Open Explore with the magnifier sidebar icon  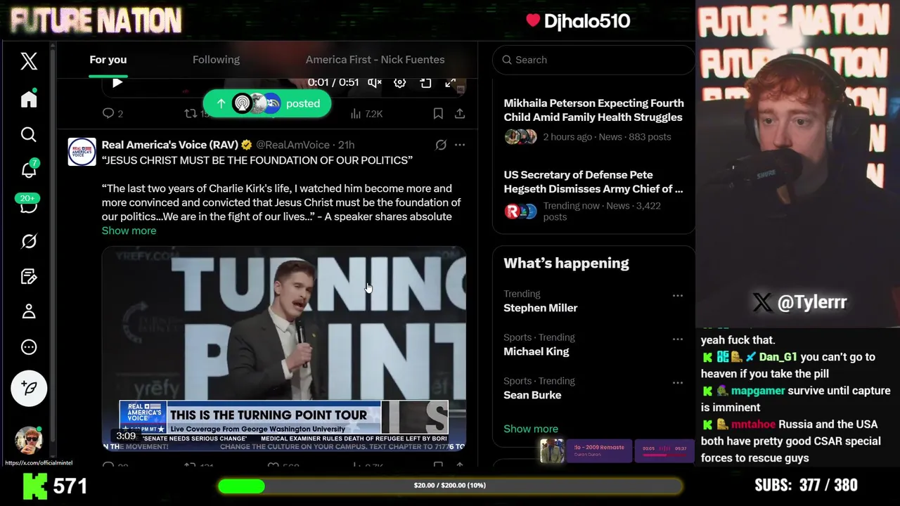coord(29,134)
